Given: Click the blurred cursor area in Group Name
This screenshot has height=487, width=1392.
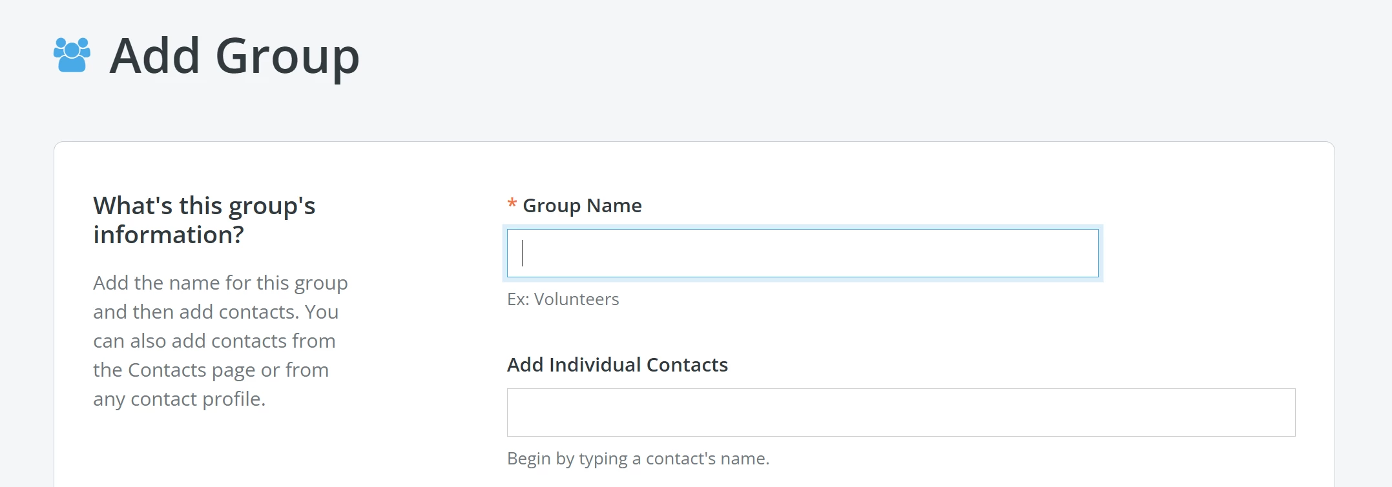Looking at the screenshot, I should pyautogui.click(x=522, y=253).
